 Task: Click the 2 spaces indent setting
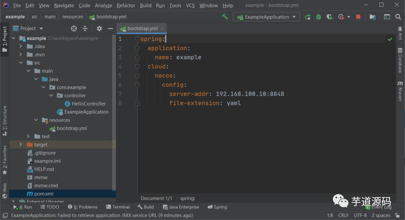[x=381, y=215]
